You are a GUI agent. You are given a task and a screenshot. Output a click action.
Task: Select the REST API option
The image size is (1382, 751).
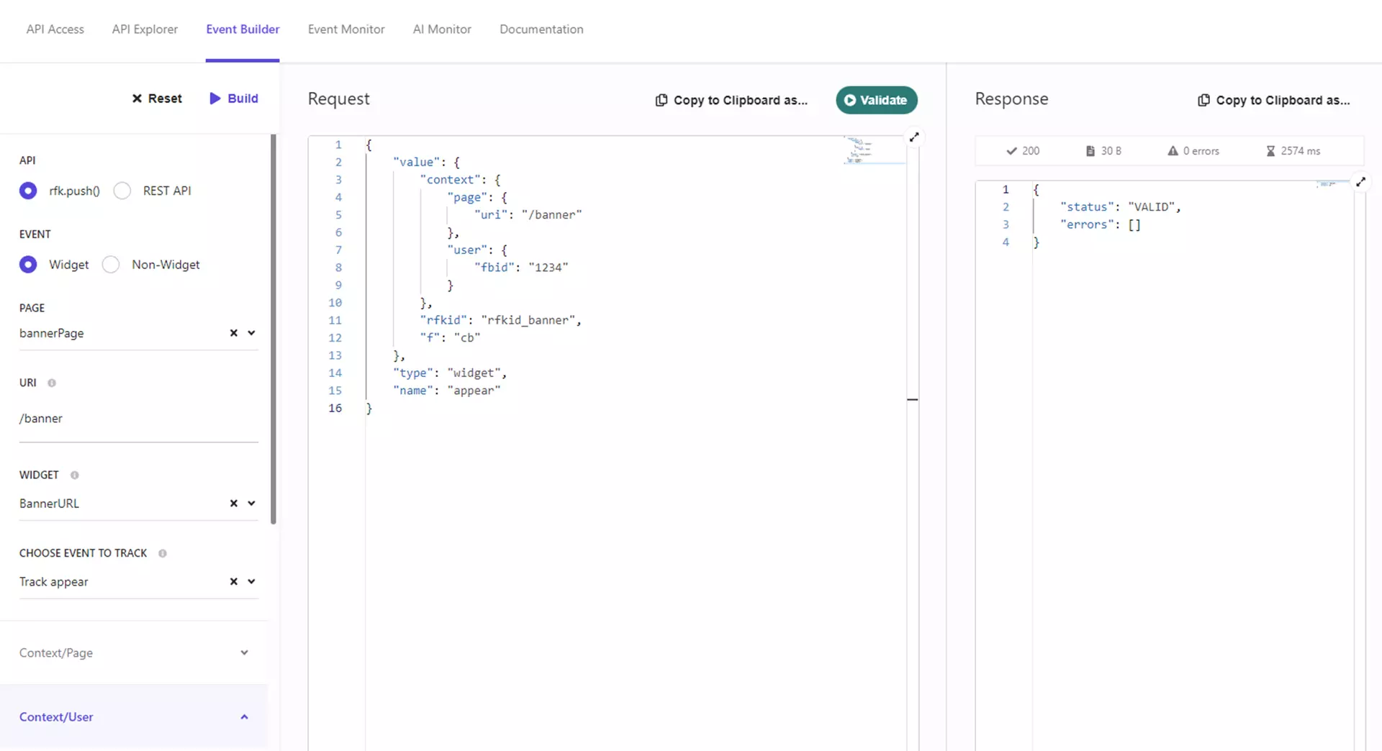(122, 190)
